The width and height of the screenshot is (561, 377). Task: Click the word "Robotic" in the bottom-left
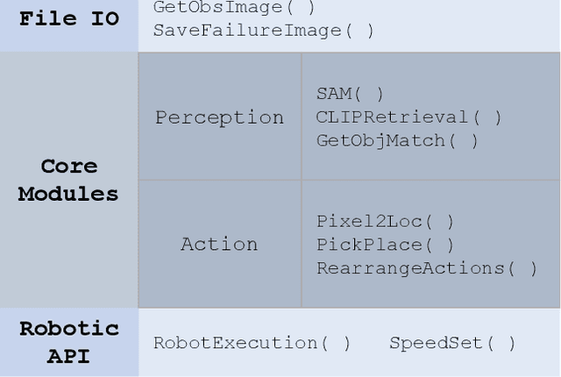pos(68,329)
